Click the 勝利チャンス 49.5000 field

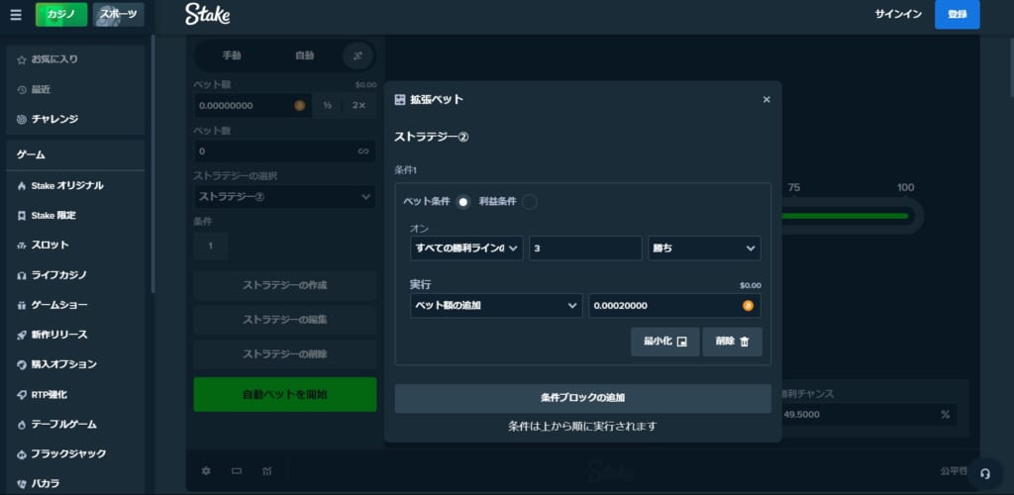coord(868,414)
